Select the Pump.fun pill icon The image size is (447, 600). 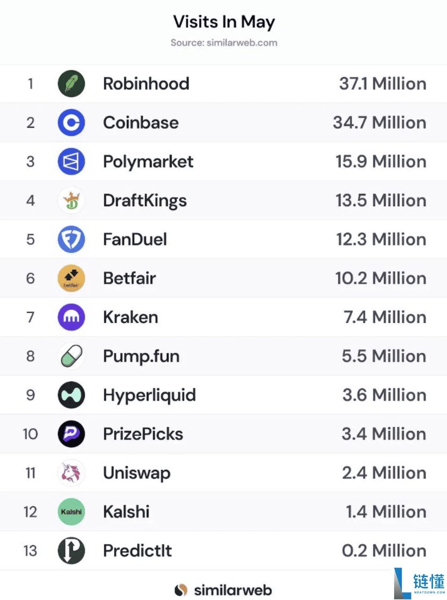[x=71, y=356]
